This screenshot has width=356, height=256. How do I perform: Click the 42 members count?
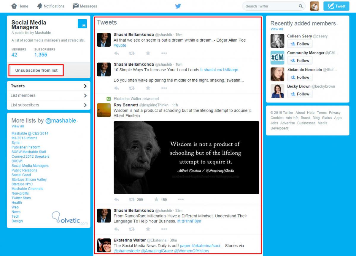tap(14, 55)
